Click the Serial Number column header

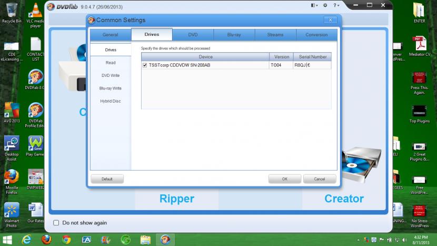click(312, 57)
